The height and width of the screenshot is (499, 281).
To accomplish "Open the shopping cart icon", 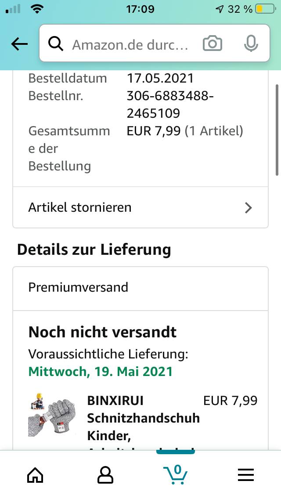I will click(x=176, y=474).
